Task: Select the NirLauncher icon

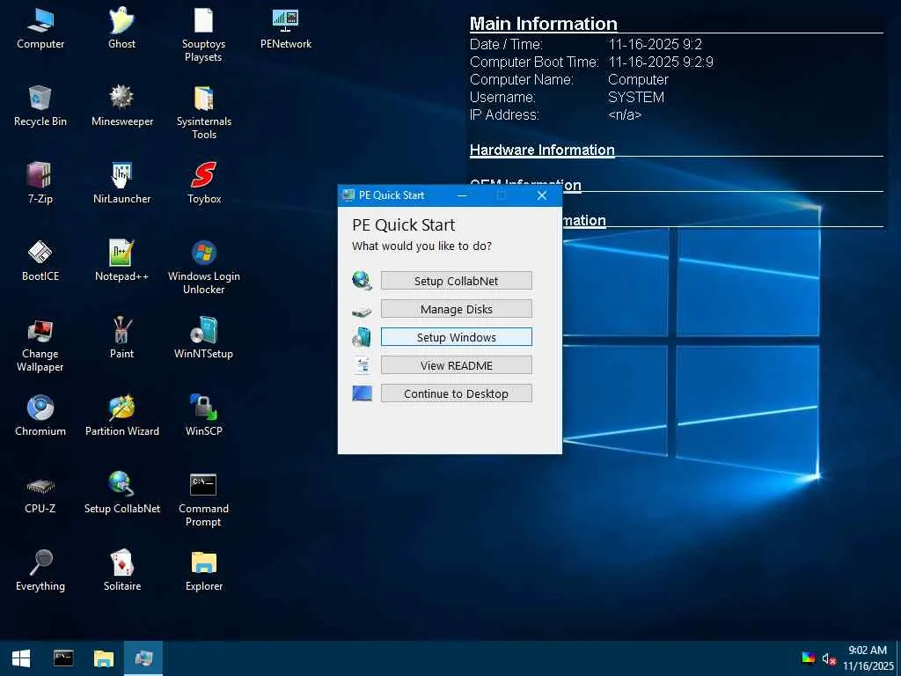Action: click(121, 183)
